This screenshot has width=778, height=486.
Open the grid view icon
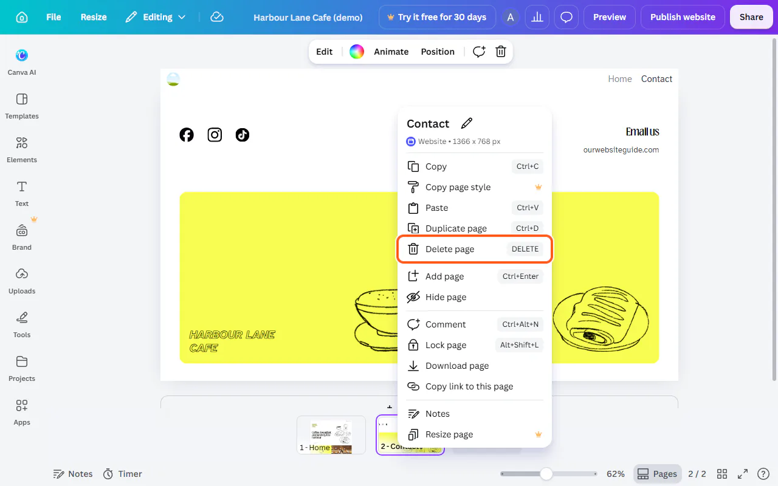coord(722,474)
